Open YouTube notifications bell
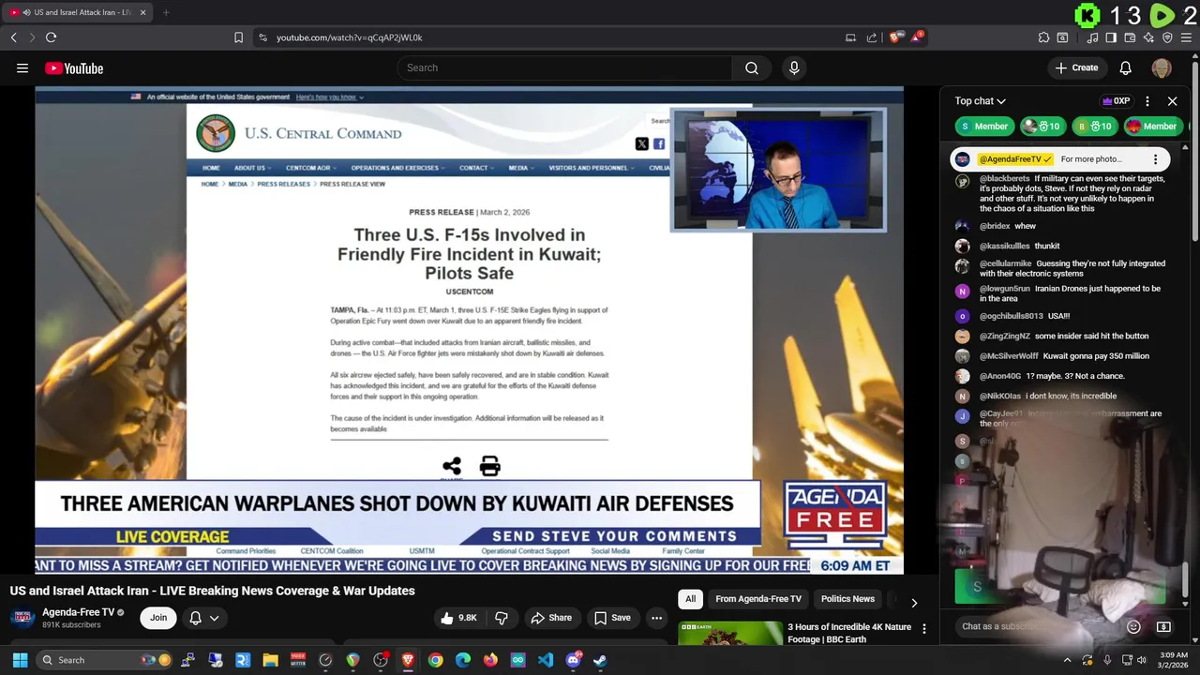 pyautogui.click(x=1125, y=67)
